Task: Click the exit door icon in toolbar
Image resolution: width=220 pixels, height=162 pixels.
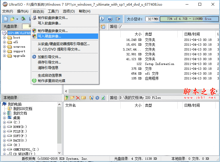Action: coord(118,19)
